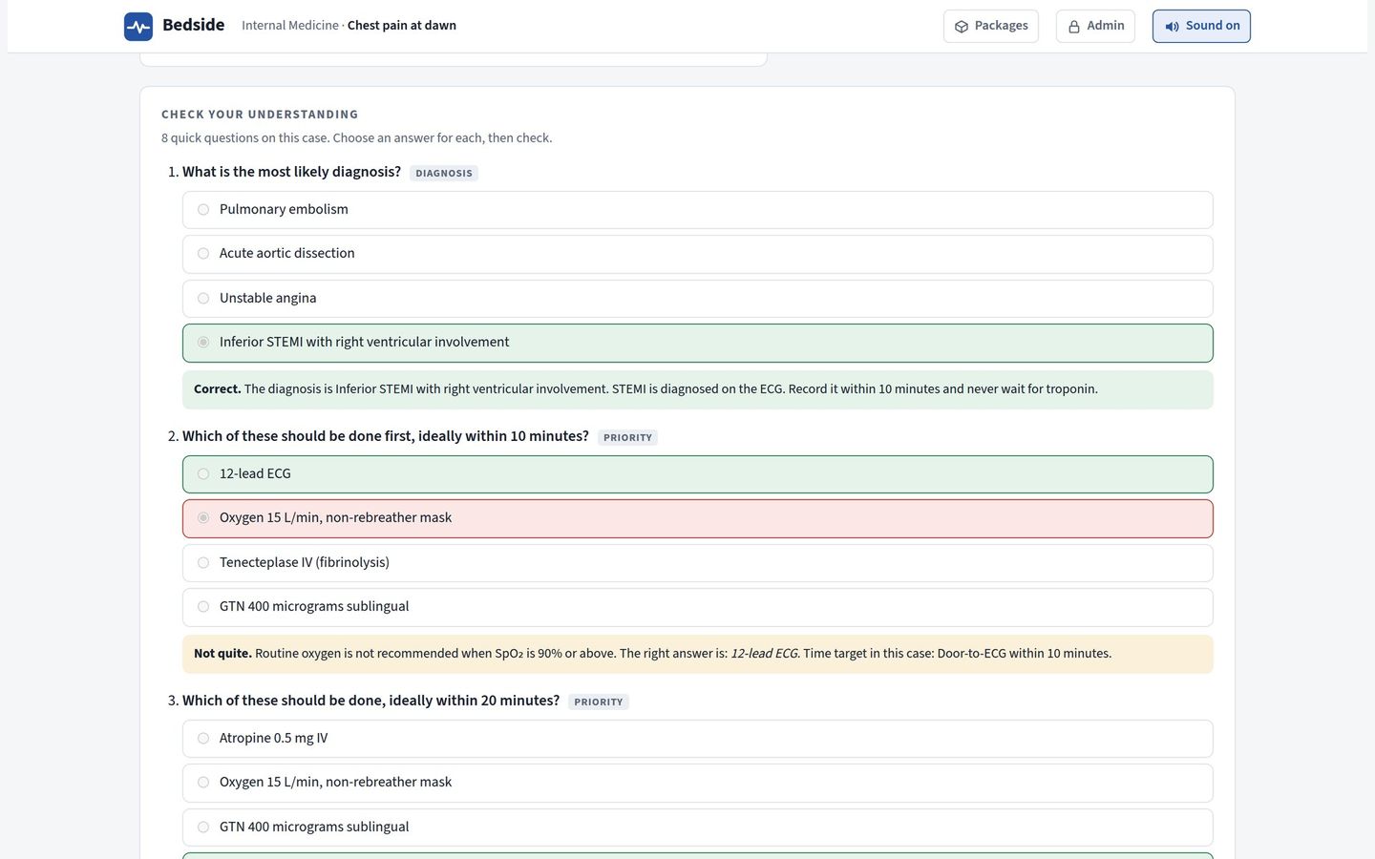Click question 2 text about 10 minutes

(x=386, y=436)
